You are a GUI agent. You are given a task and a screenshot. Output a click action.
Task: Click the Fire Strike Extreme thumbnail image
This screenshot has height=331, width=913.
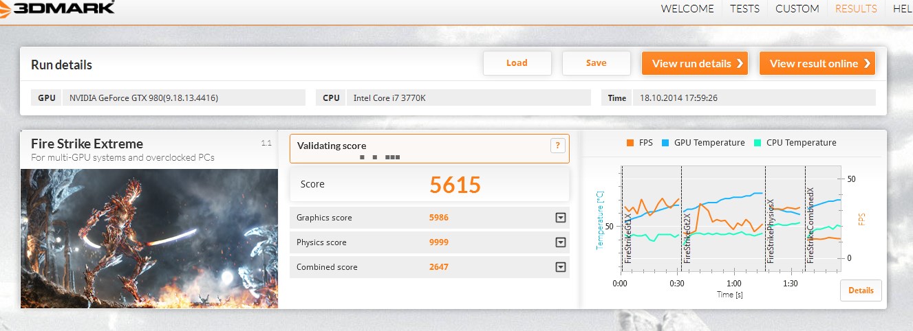click(149, 238)
